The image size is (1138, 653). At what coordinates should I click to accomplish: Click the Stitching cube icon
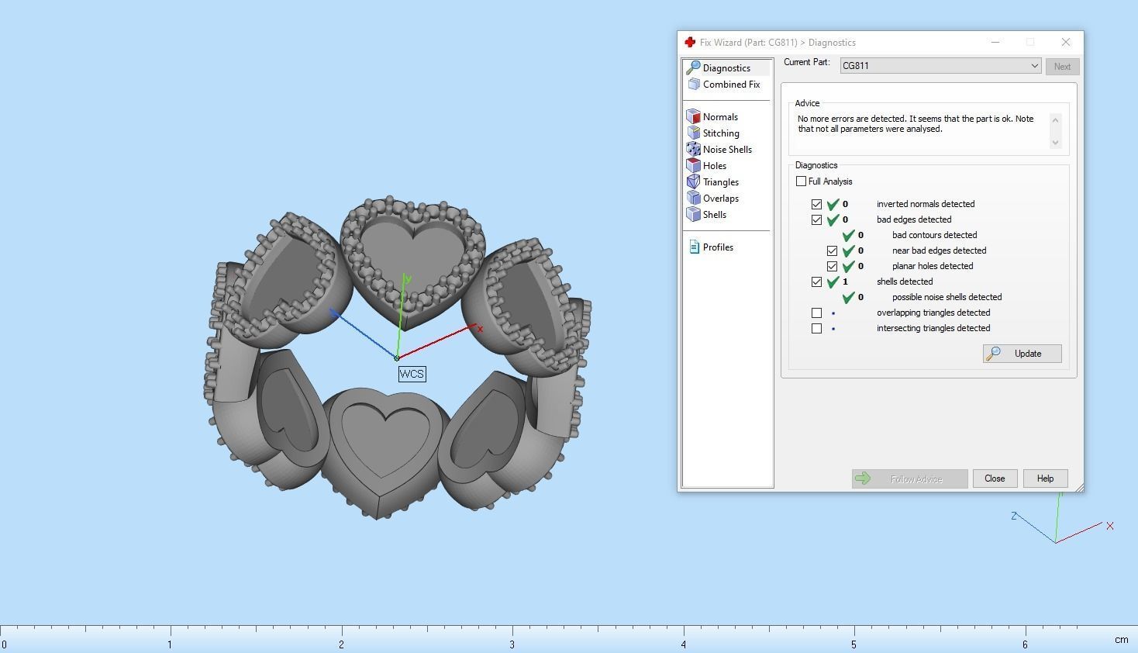694,133
